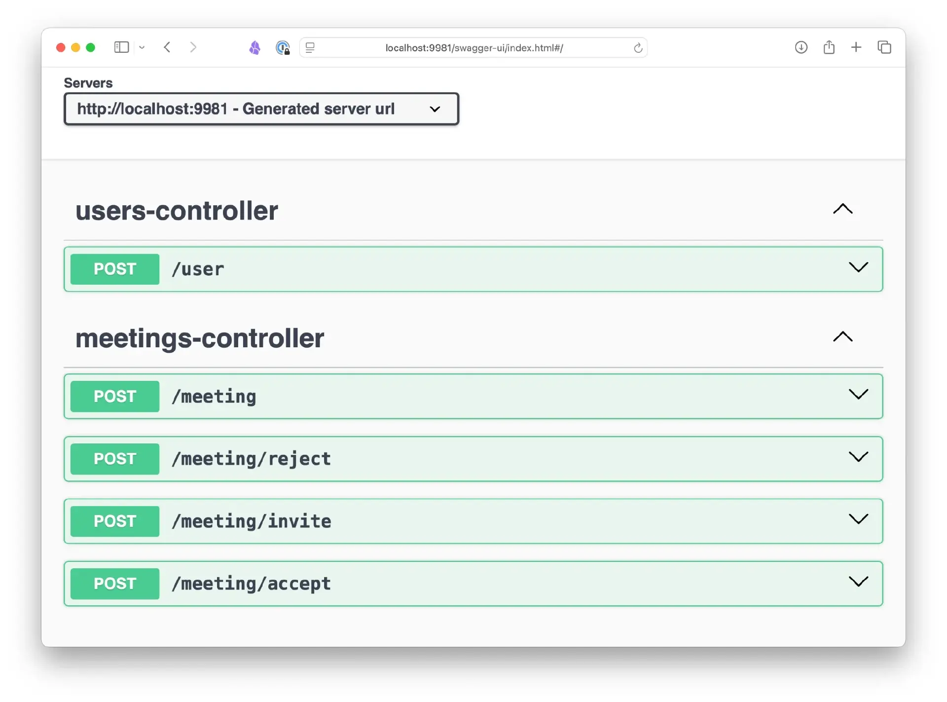
Task: Expand the POST /user endpoint
Action: coord(858,268)
